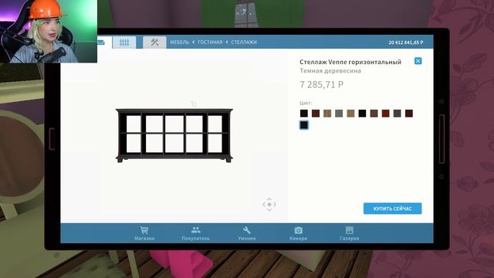Open the Магазин shop cart icon

pyautogui.click(x=144, y=233)
